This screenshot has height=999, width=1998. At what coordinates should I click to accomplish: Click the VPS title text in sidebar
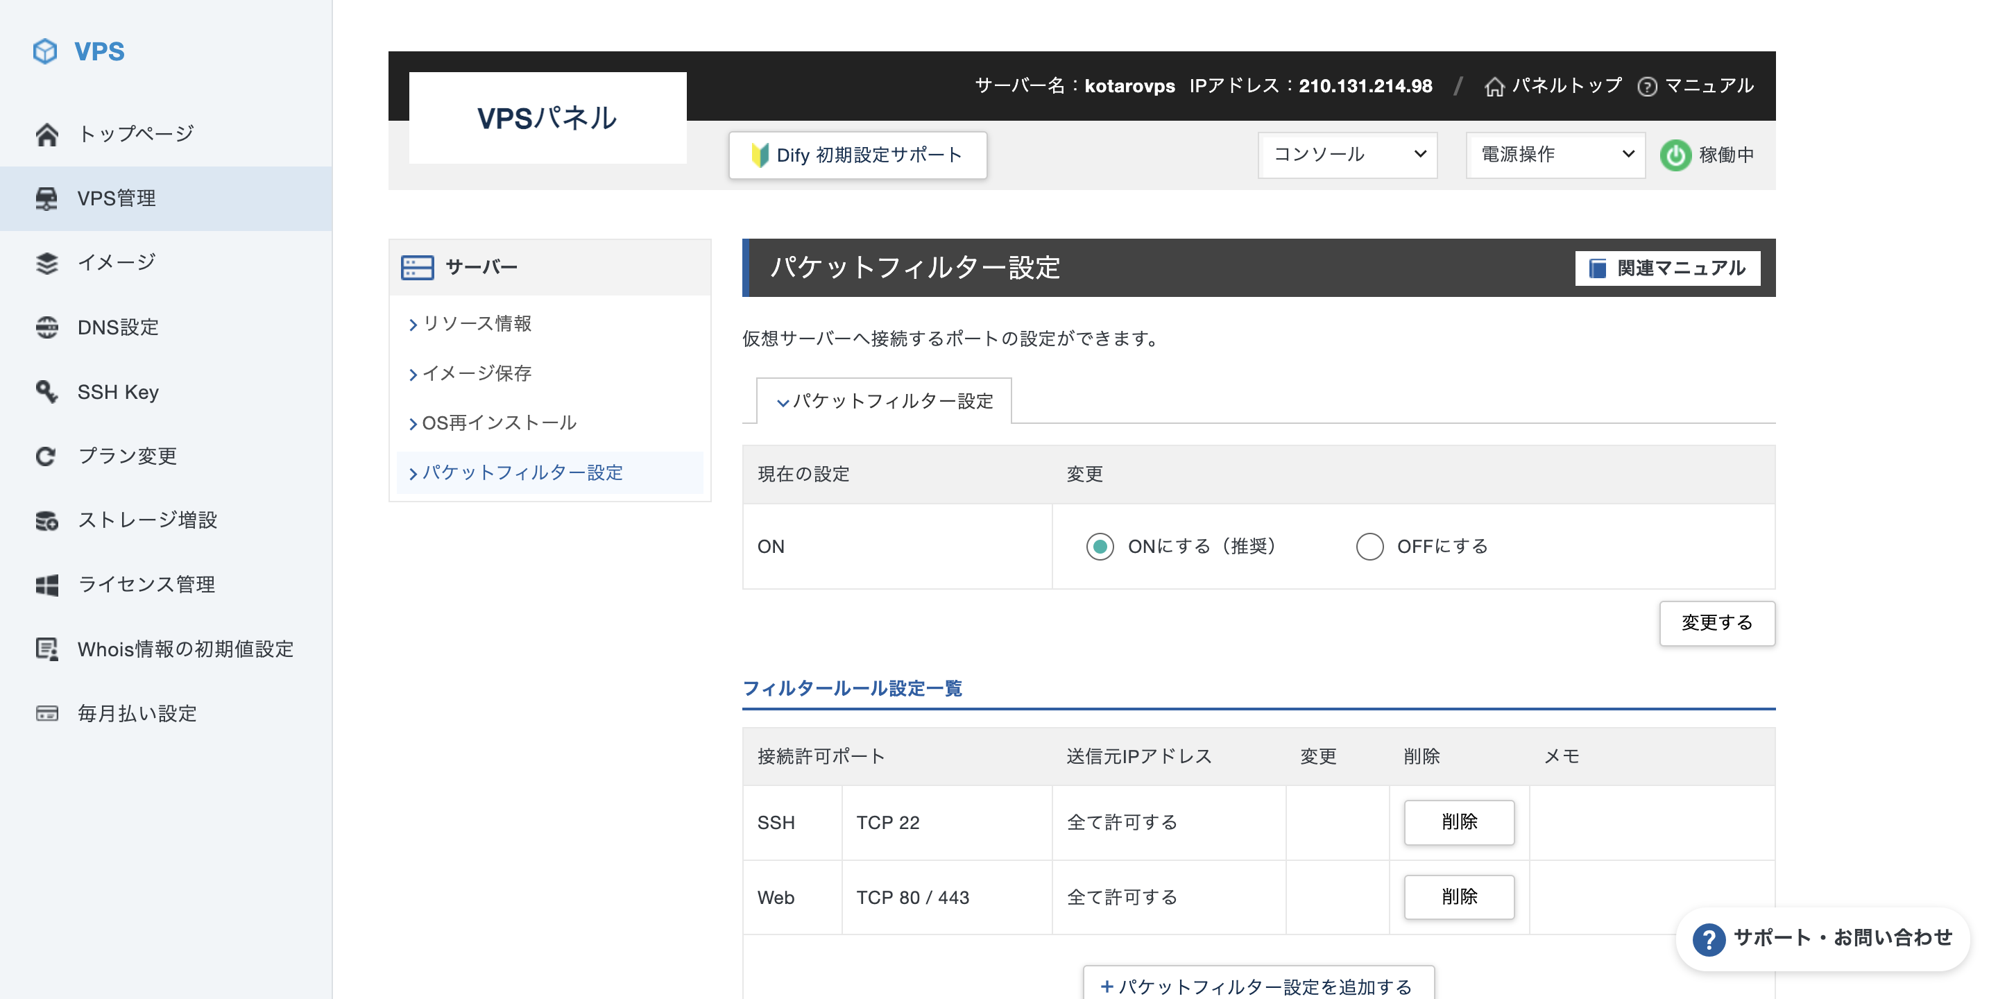tap(99, 51)
